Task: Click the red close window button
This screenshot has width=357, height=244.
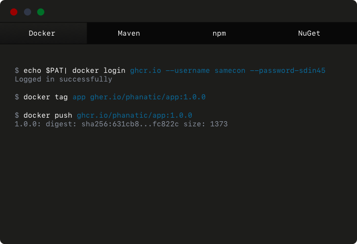Action: 14,12
